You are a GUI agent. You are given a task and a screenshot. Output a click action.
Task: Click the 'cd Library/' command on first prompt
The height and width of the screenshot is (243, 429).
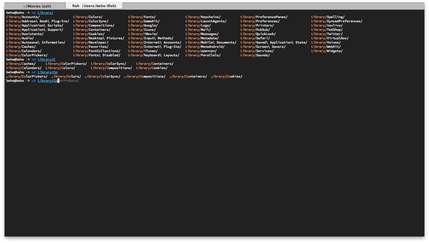[42, 13]
